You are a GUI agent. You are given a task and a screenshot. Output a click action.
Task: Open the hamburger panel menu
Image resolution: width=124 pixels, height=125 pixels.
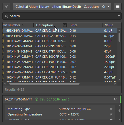click(118, 7)
